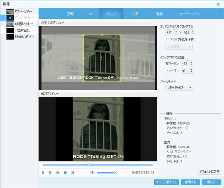Click crop box bottom-center handle
The height and width of the screenshot is (188, 224).
pos(102,81)
